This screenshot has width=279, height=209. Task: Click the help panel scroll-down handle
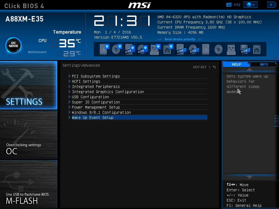[250, 177]
